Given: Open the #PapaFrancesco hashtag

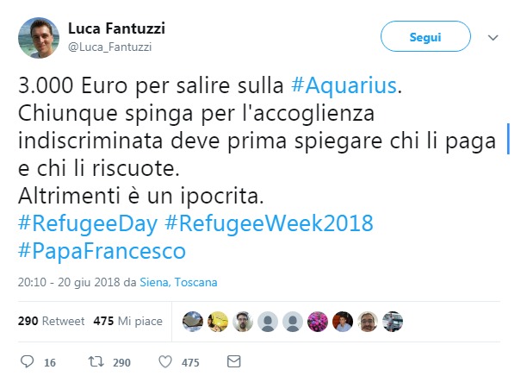Looking at the screenshot, I should pos(102,251).
